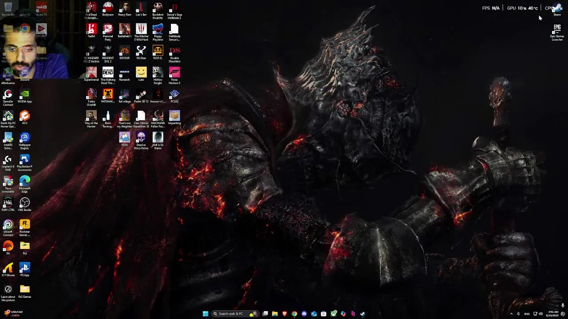Select The Witcher 3 Wild Hunt icon
Viewport: 568px width, 319px height.
141,32
